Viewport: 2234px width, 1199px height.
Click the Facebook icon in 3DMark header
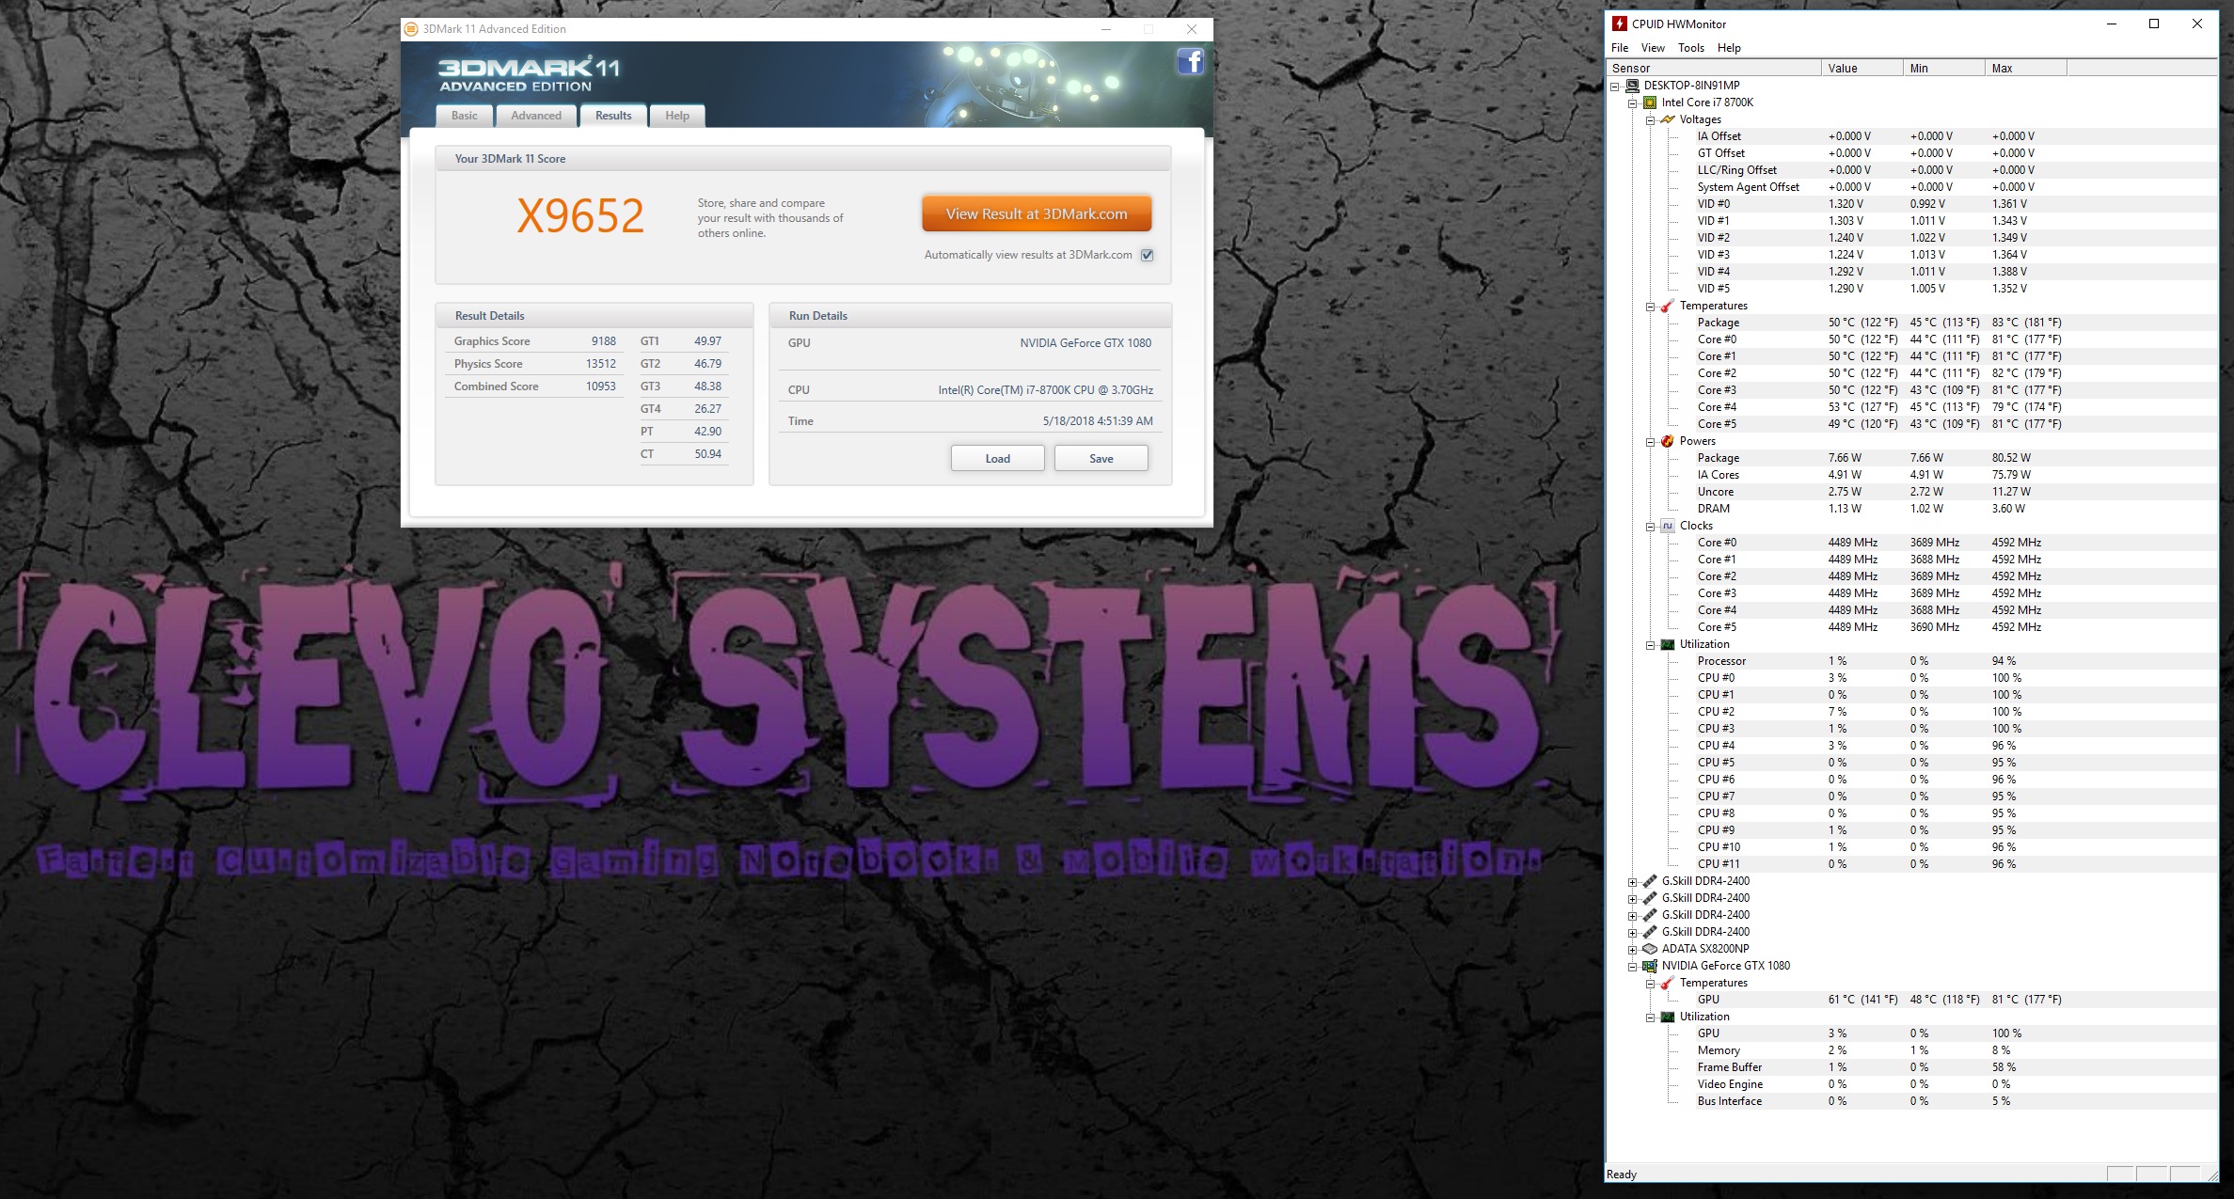(1191, 62)
